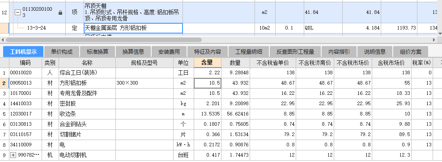Click the 含量 input cell 10.5 for 方形铝扣板
This screenshot has height=162, width=442.
pos(208,83)
